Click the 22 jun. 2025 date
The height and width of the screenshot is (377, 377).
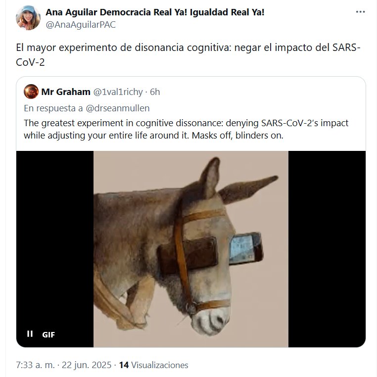pyautogui.click(x=86, y=365)
